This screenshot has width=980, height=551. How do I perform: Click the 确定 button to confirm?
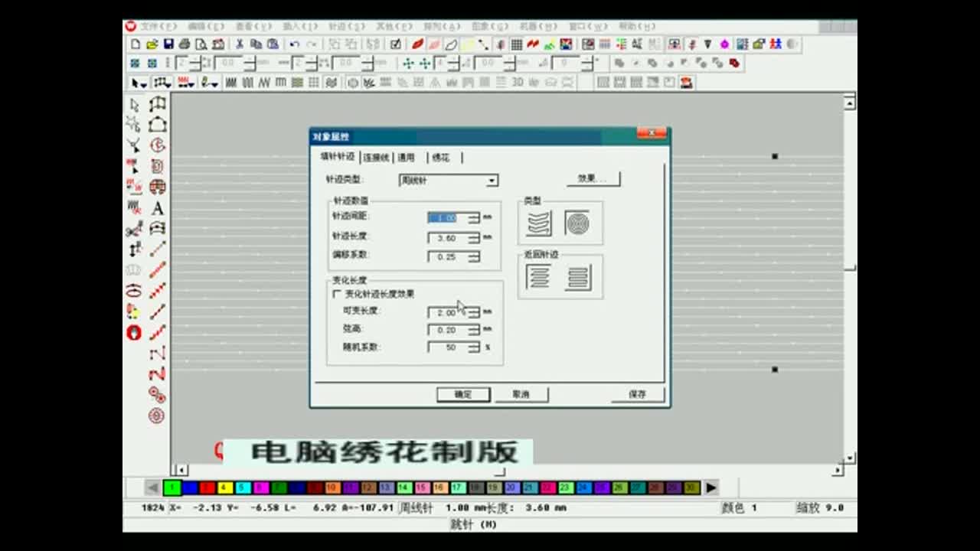(x=462, y=394)
